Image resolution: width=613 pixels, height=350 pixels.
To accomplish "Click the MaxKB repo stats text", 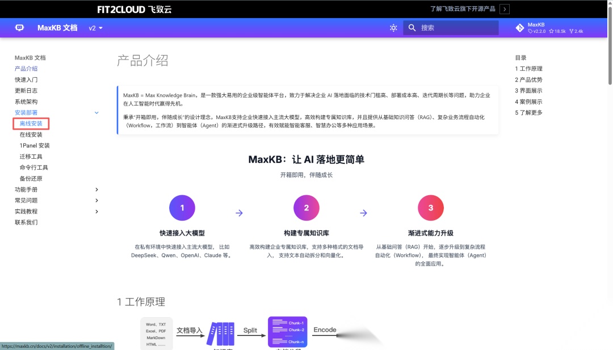I will [x=555, y=31].
